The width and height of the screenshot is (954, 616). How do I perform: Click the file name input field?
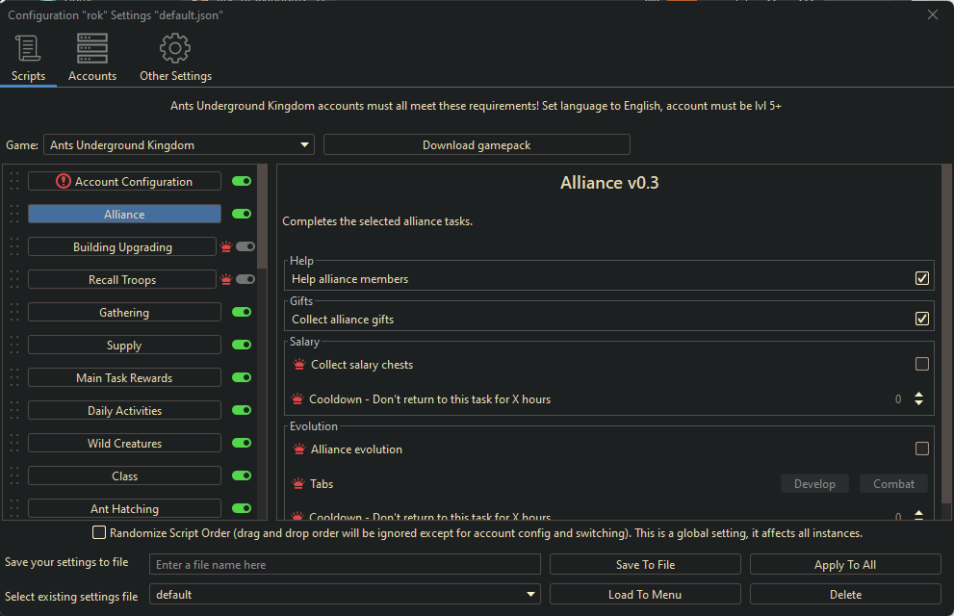click(345, 565)
